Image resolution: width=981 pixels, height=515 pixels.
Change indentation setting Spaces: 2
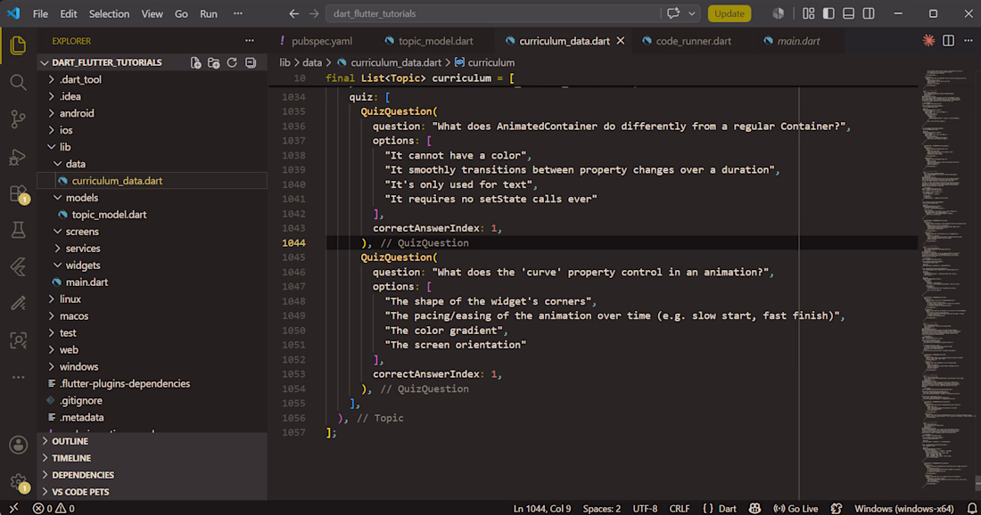[602, 508]
